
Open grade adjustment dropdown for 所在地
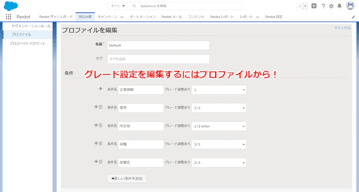tap(219, 127)
